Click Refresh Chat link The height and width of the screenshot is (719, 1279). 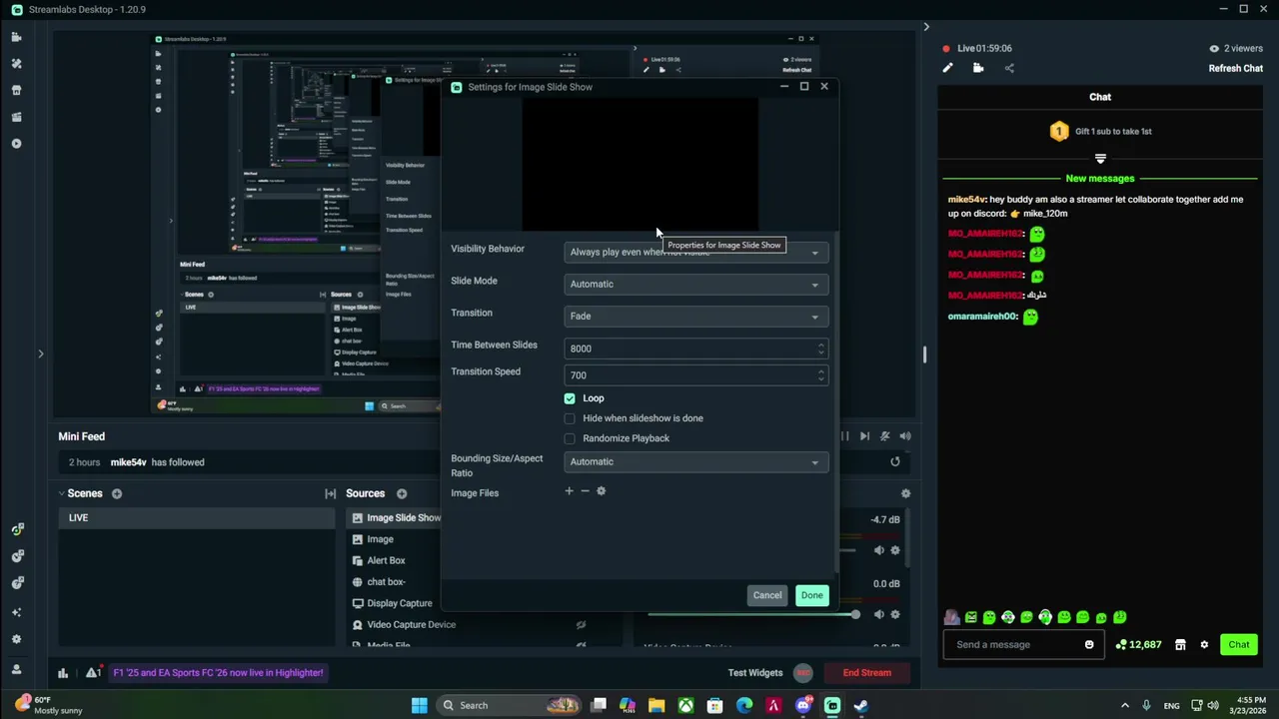(1236, 69)
